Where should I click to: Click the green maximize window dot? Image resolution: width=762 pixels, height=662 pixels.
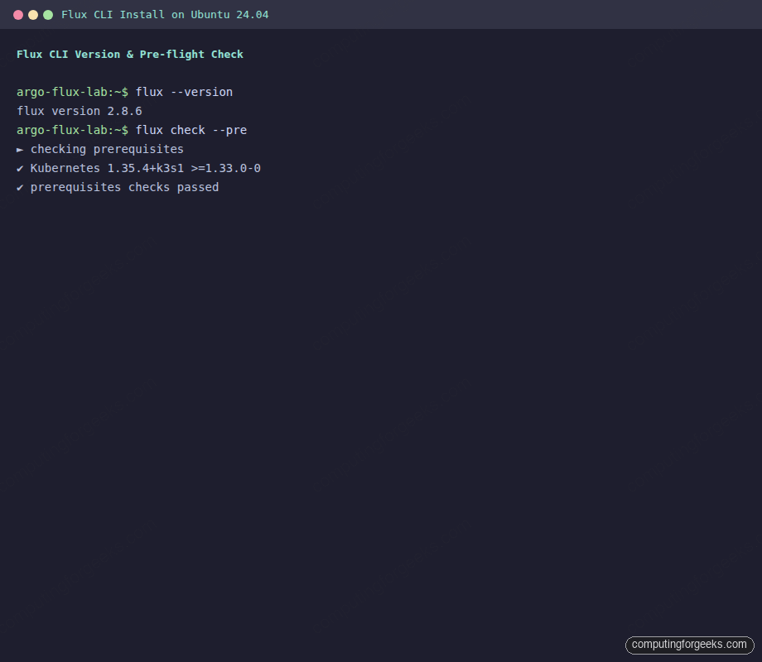coord(48,15)
